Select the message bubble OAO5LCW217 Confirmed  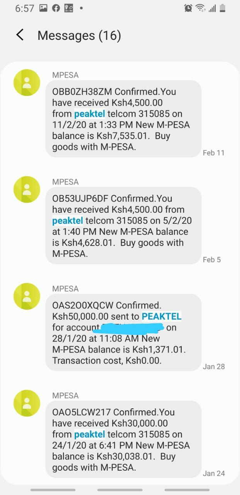click(x=123, y=439)
